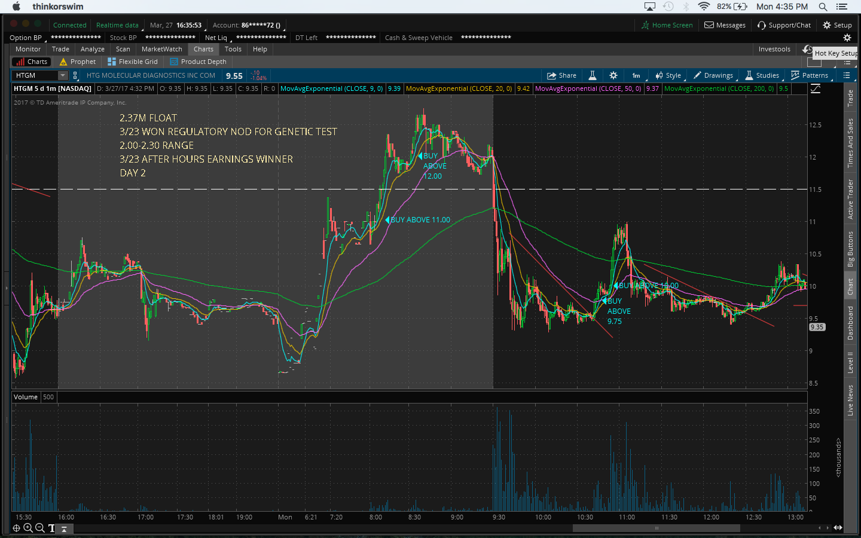Open the 1m timeframe dropdown
The image size is (861, 538).
[x=636, y=75]
